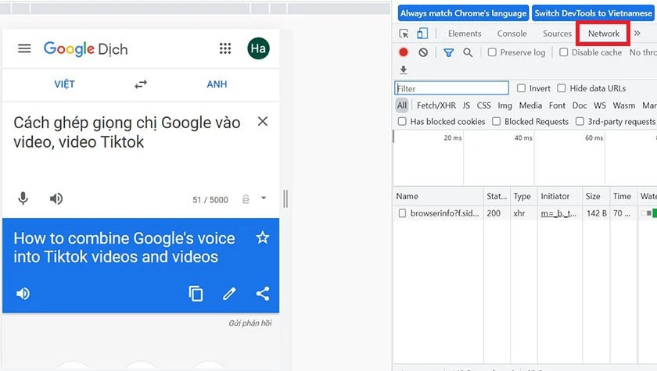
Task: Filter requests by Media
Action: tap(530, 105)
